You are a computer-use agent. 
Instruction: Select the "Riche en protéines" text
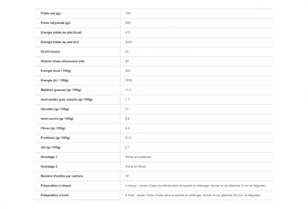click(x=138, y=157)
